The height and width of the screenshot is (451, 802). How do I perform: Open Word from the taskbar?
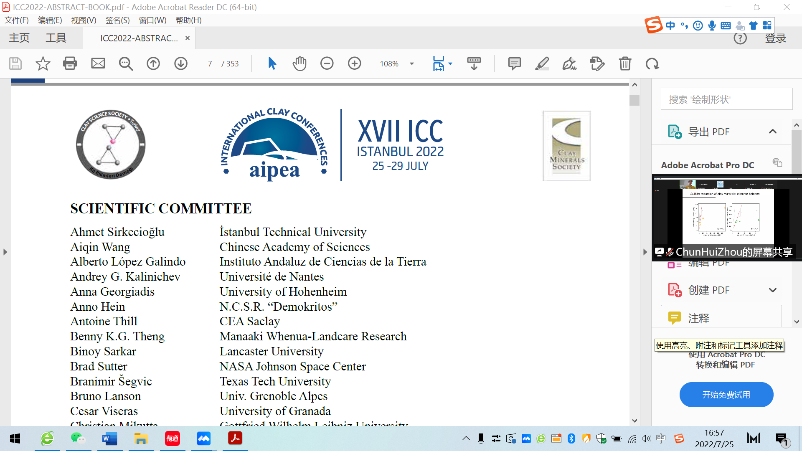coord(109,438)
